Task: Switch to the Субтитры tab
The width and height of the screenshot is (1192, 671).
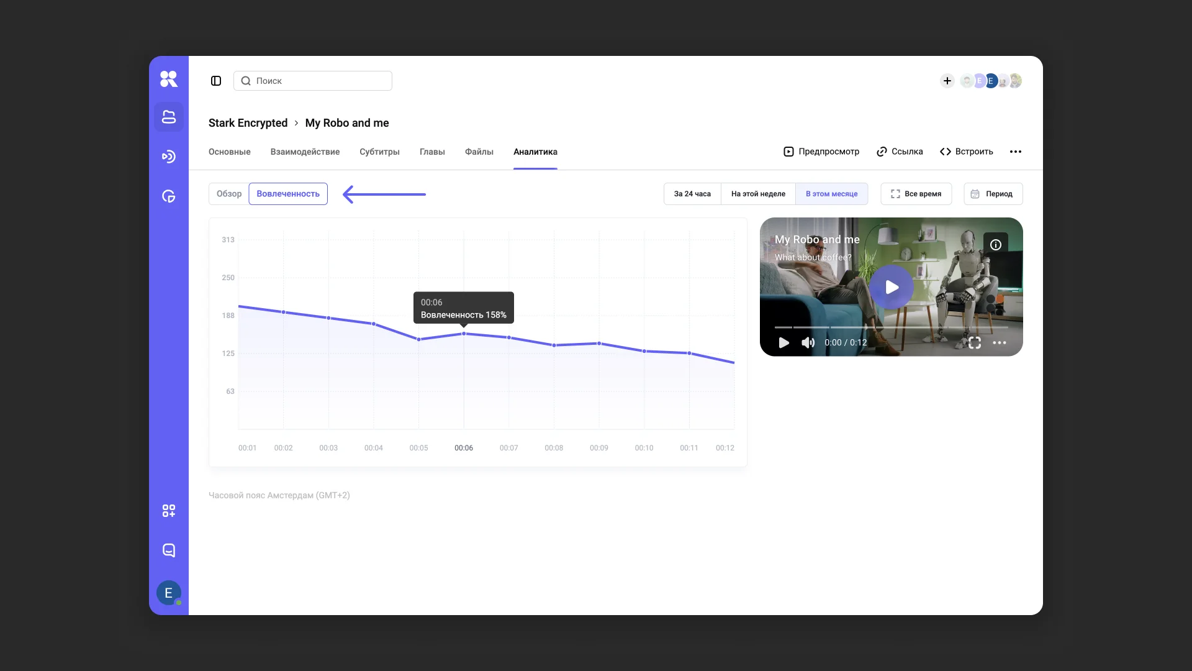Action: coord(379,152)
